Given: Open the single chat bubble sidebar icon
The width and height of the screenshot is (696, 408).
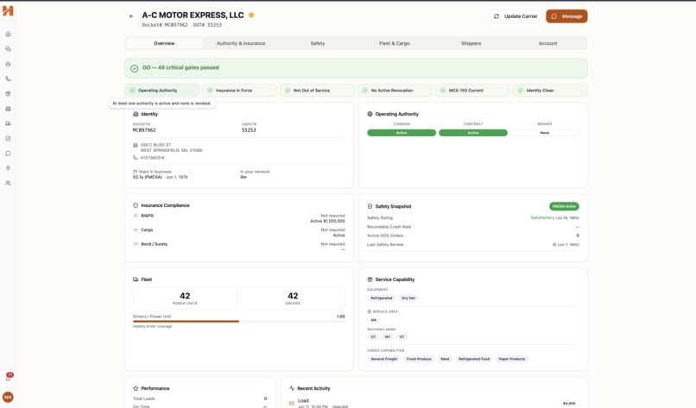Looking at the screenshot, I should point(8,154).
